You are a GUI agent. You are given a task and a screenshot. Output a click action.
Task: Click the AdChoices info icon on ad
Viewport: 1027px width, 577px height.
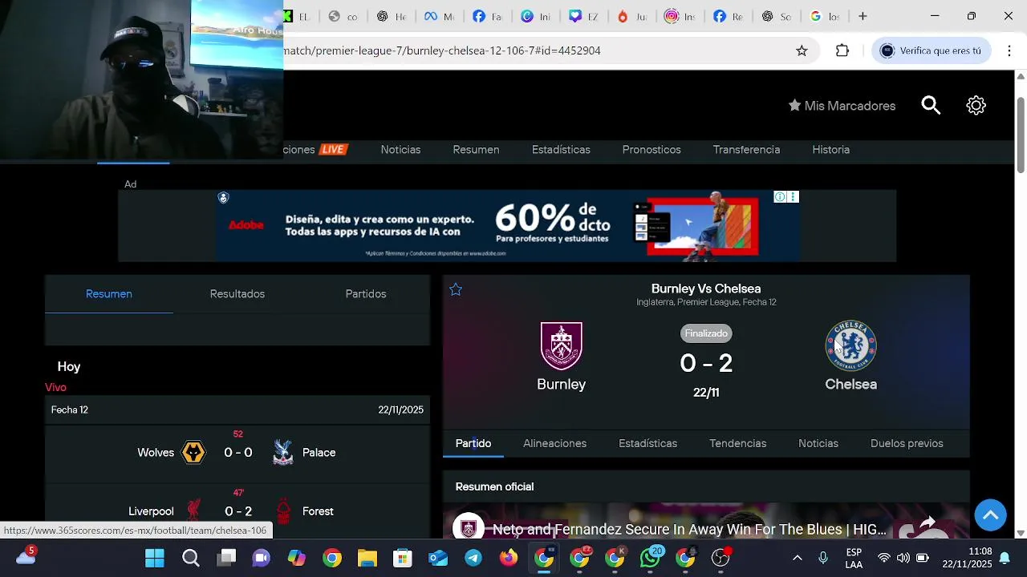tap(780, 196)
